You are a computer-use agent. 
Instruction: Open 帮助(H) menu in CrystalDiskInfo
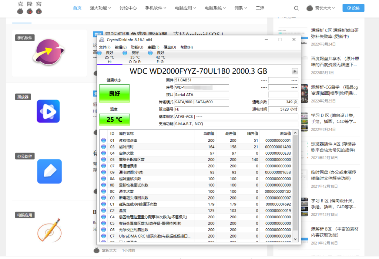[187, 47]
